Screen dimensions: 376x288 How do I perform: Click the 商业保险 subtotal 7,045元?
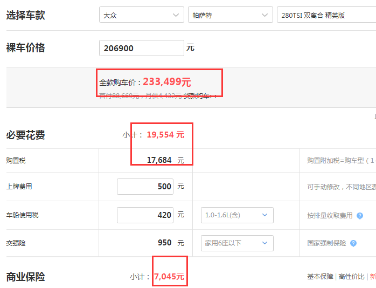(169, 277)
